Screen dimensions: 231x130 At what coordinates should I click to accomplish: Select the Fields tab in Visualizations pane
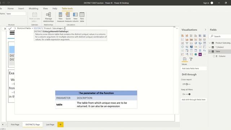coord(184,59)
